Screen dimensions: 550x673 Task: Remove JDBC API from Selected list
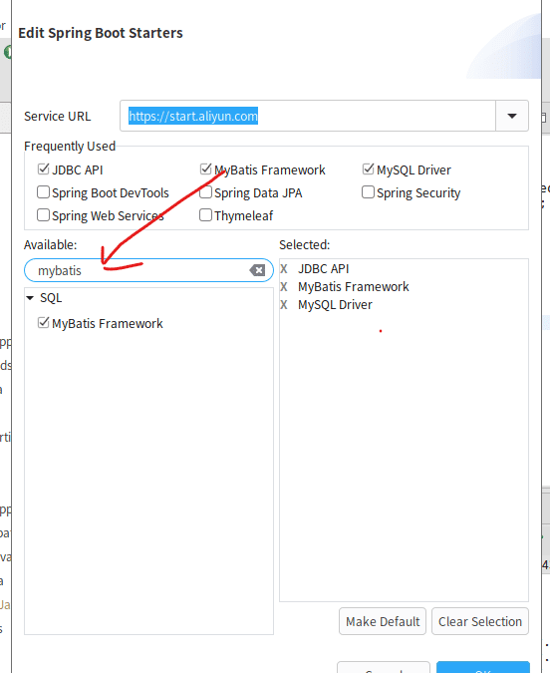[284, 268]
